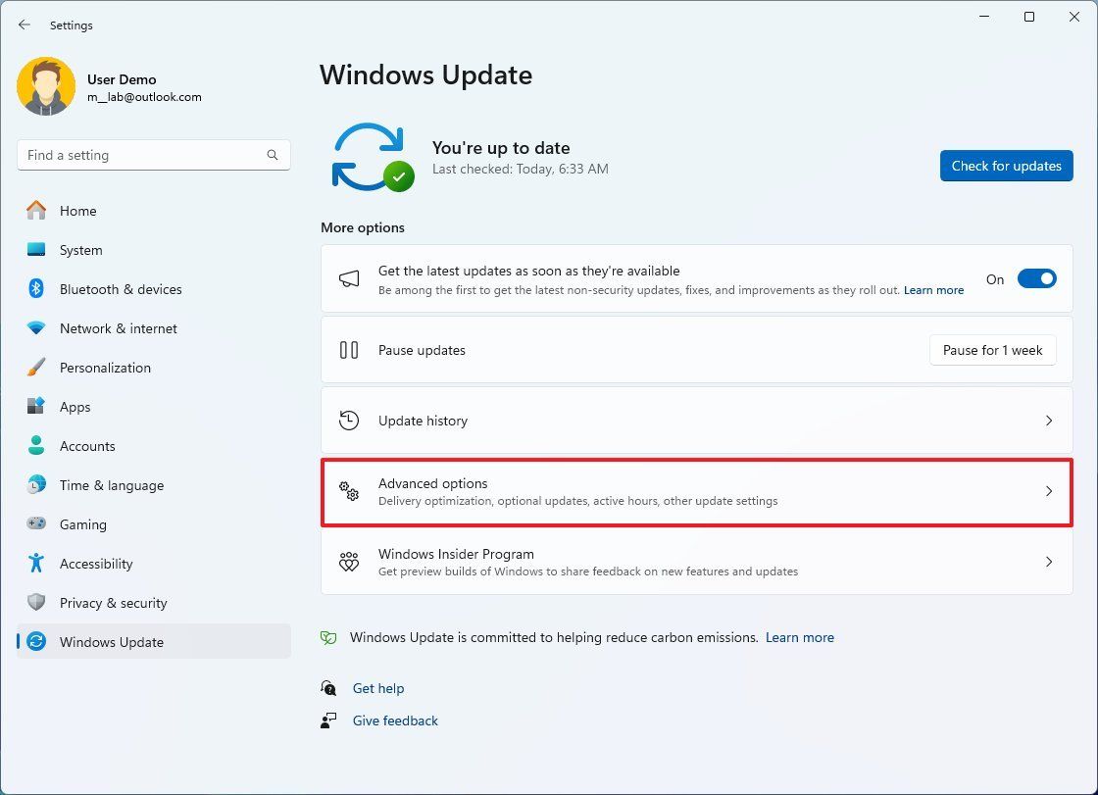Click the Gaming controller icon
Viewport: 1098px width, 795px height.
point(36,524)
